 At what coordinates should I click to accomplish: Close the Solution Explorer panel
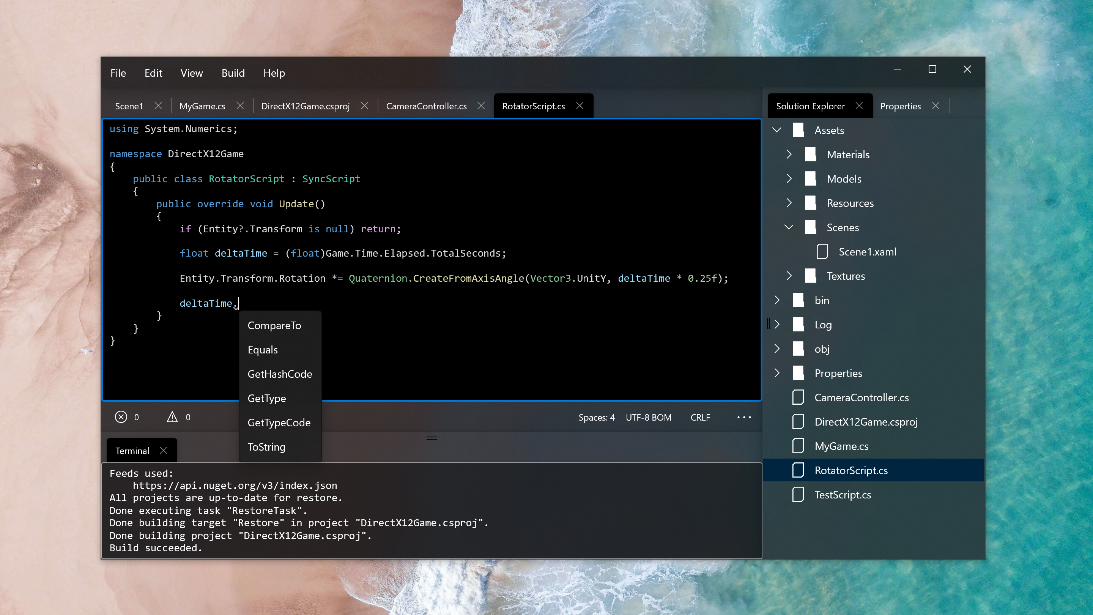coord(859,106)
